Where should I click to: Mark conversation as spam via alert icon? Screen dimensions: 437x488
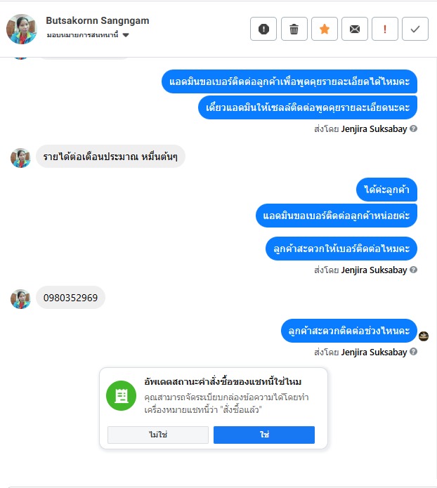pyautogui.click(x=263, y=29)
